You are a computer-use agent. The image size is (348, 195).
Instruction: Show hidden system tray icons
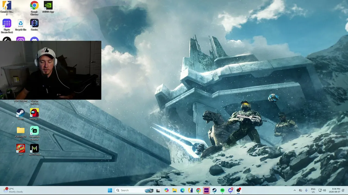pyautogui.click(x=294, y=190)
